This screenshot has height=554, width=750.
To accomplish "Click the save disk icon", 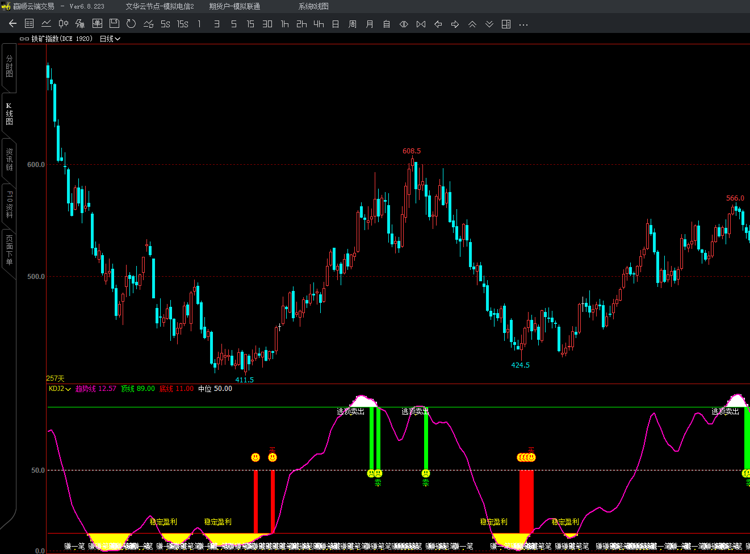I will coord(114,24).
